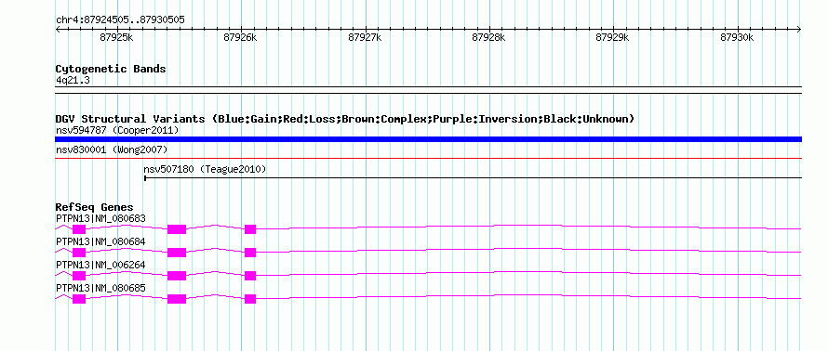Click the 87929k ruler tick label
This screenshot has width=828, height=351.
612,37
